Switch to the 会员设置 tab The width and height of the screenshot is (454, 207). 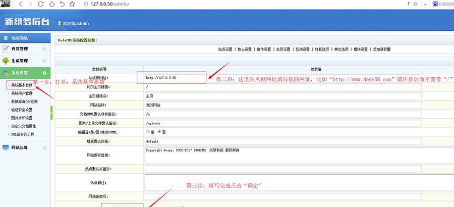283,49
